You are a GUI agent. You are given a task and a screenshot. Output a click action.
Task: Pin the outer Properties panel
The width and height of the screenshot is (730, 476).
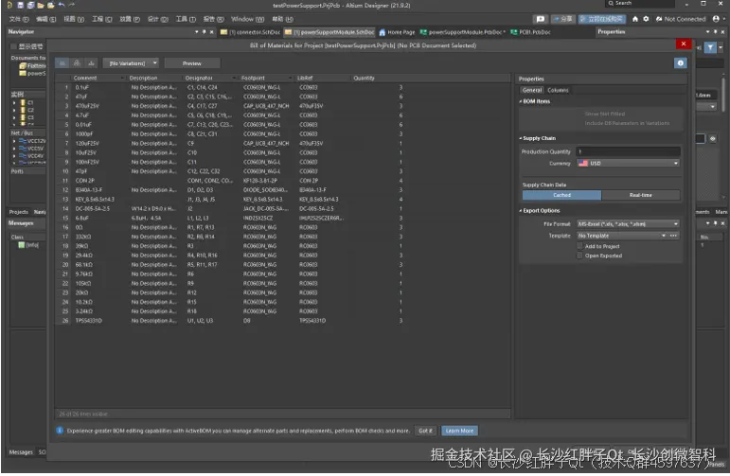[x=715, y=32]
